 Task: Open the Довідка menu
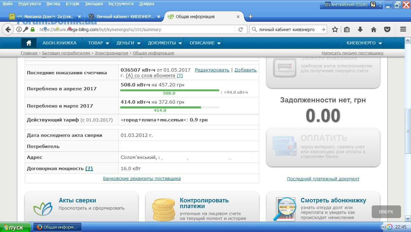(x=147, y=4)
